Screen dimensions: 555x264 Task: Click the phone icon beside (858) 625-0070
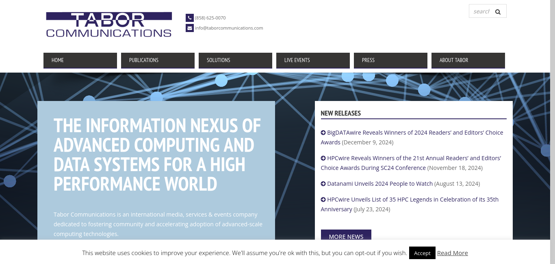coord(190,18)
